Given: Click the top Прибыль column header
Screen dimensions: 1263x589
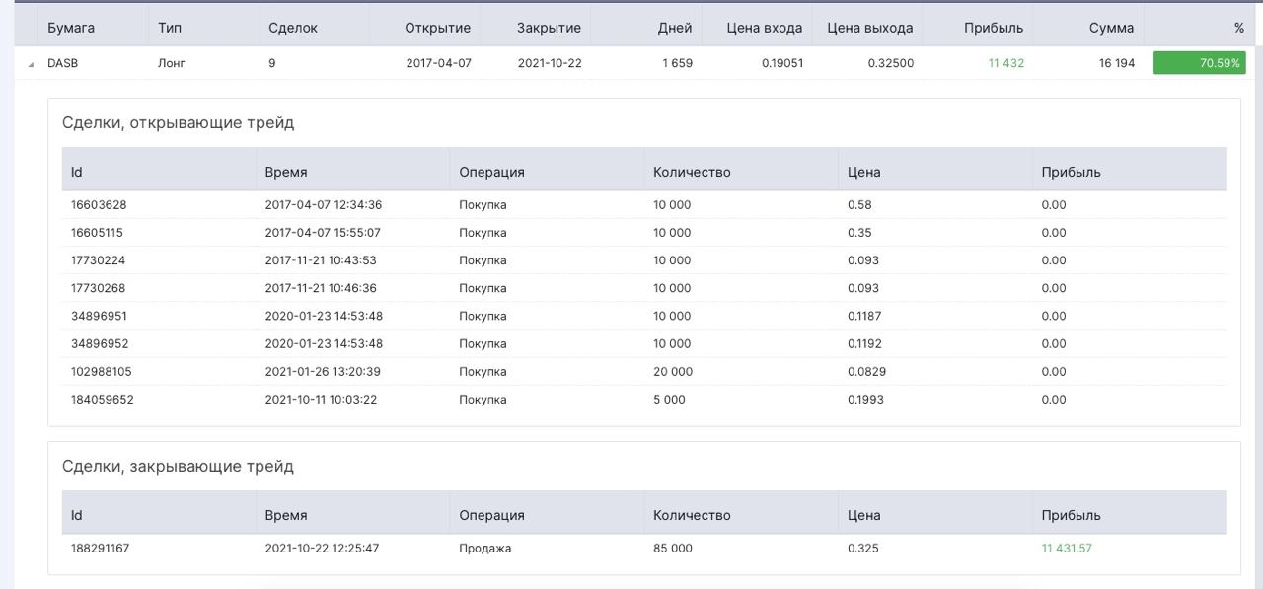Looking at the screenshot, I should 994,28.
